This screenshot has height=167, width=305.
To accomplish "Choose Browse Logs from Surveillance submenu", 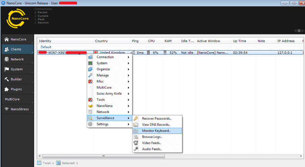I will pos(152,137).
